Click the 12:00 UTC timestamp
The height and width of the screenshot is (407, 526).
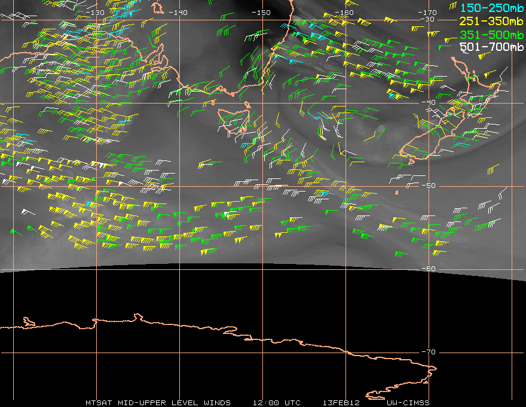tap(277, 403)
